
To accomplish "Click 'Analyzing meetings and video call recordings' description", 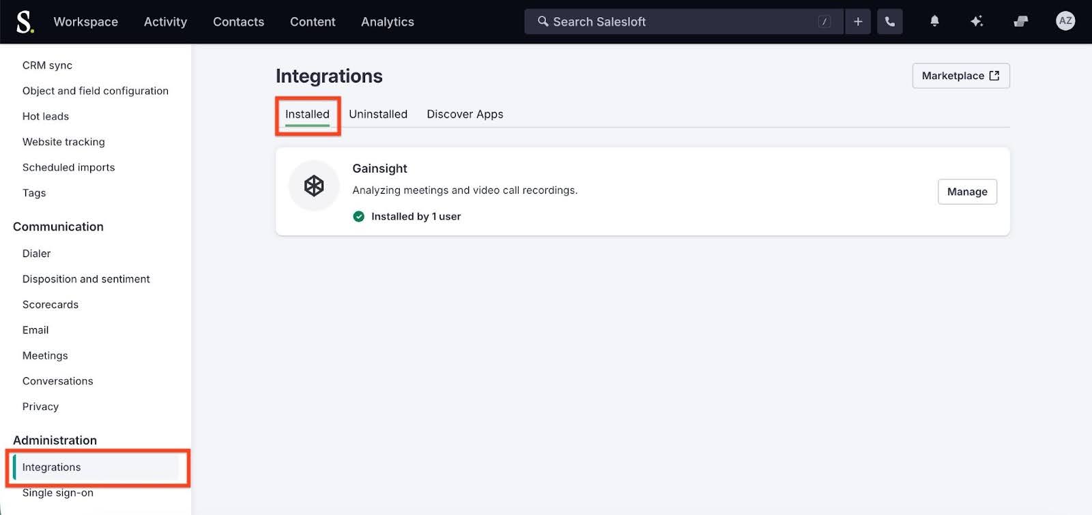I will [465, 190].
